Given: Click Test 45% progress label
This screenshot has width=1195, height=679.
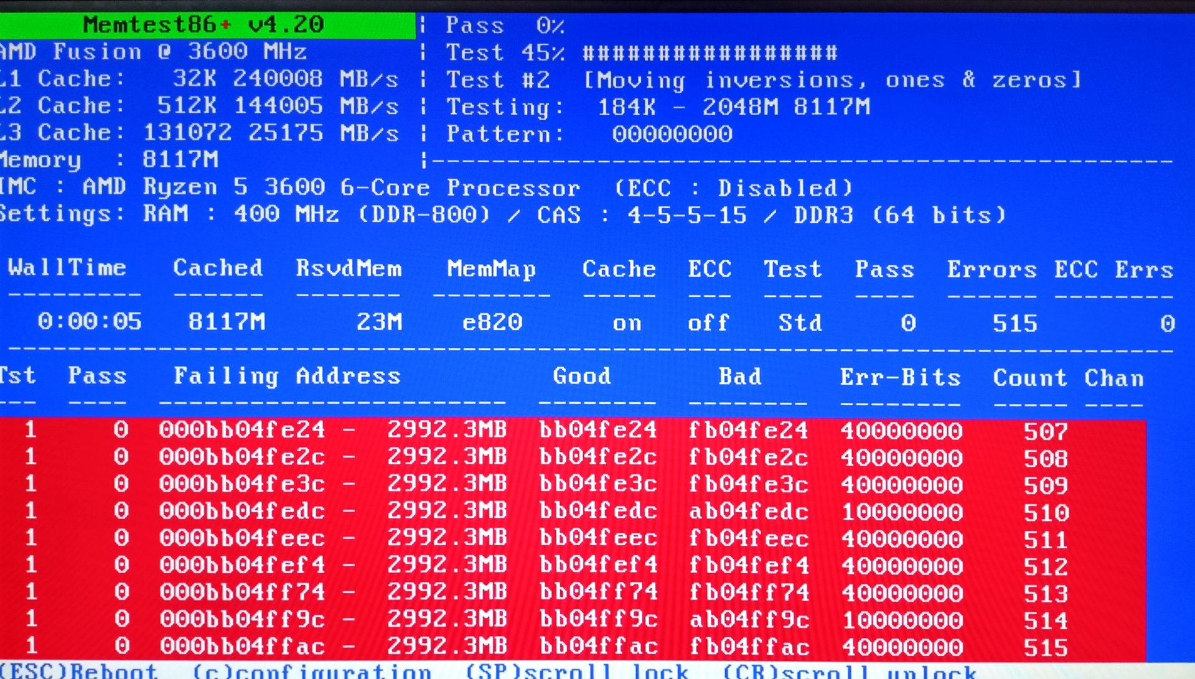Looking at the screenshot, I should (x=505, y=53).
